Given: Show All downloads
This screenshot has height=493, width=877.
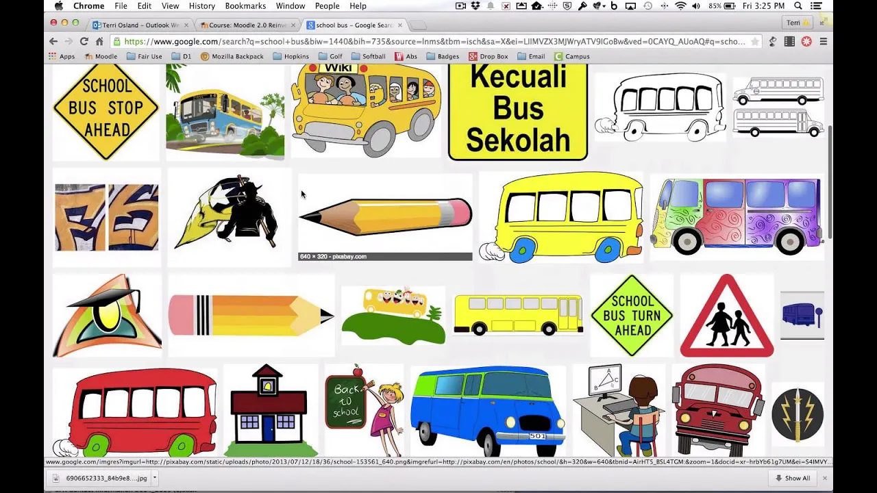Looking at the screenshot, I should 793,478.
